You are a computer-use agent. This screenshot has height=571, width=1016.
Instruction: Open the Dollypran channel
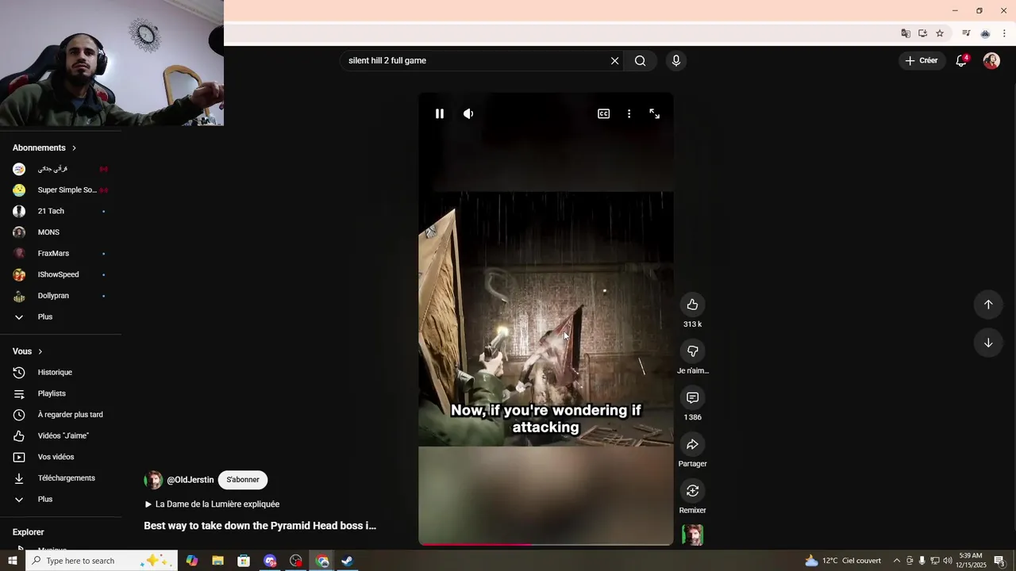60,296
